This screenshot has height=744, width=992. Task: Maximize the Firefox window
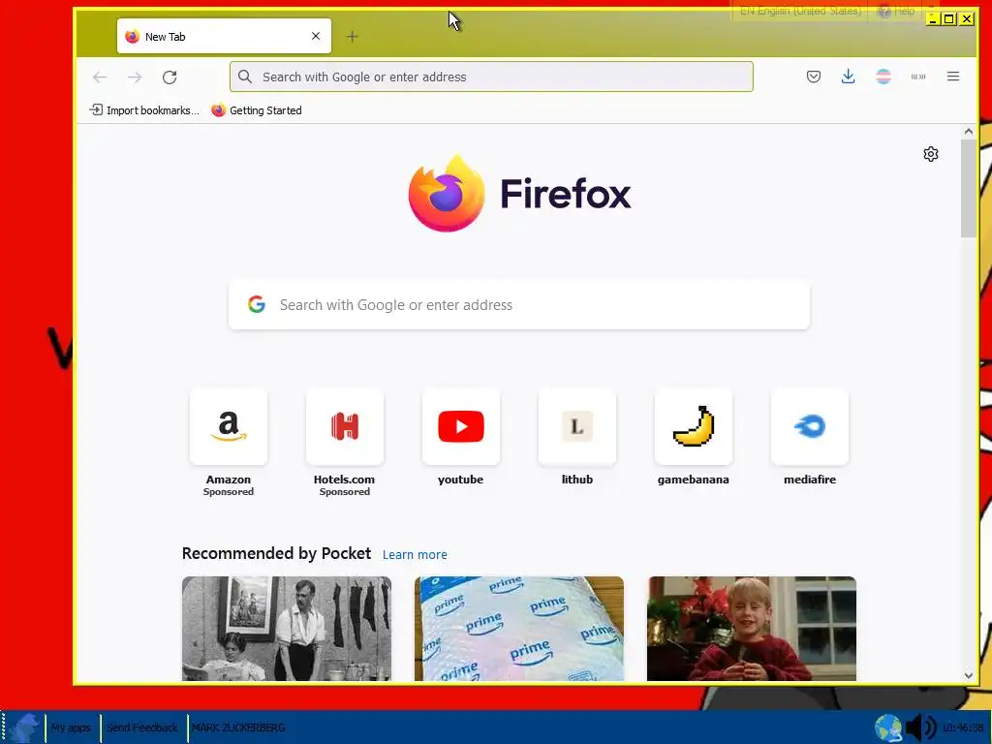[949, 19]
